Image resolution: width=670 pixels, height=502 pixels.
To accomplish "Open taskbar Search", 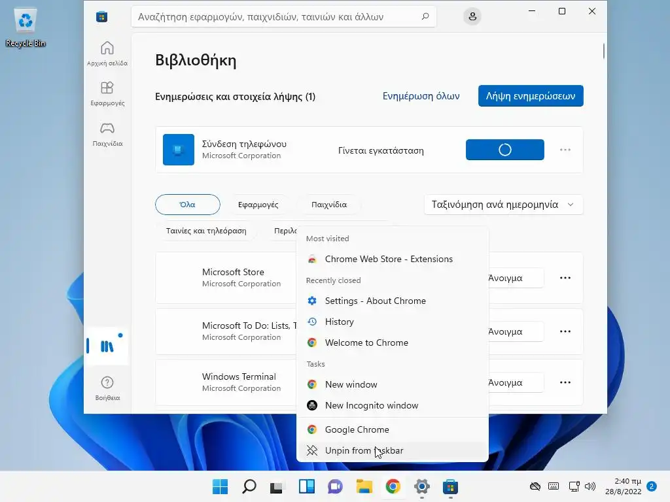I will (249, 486).
